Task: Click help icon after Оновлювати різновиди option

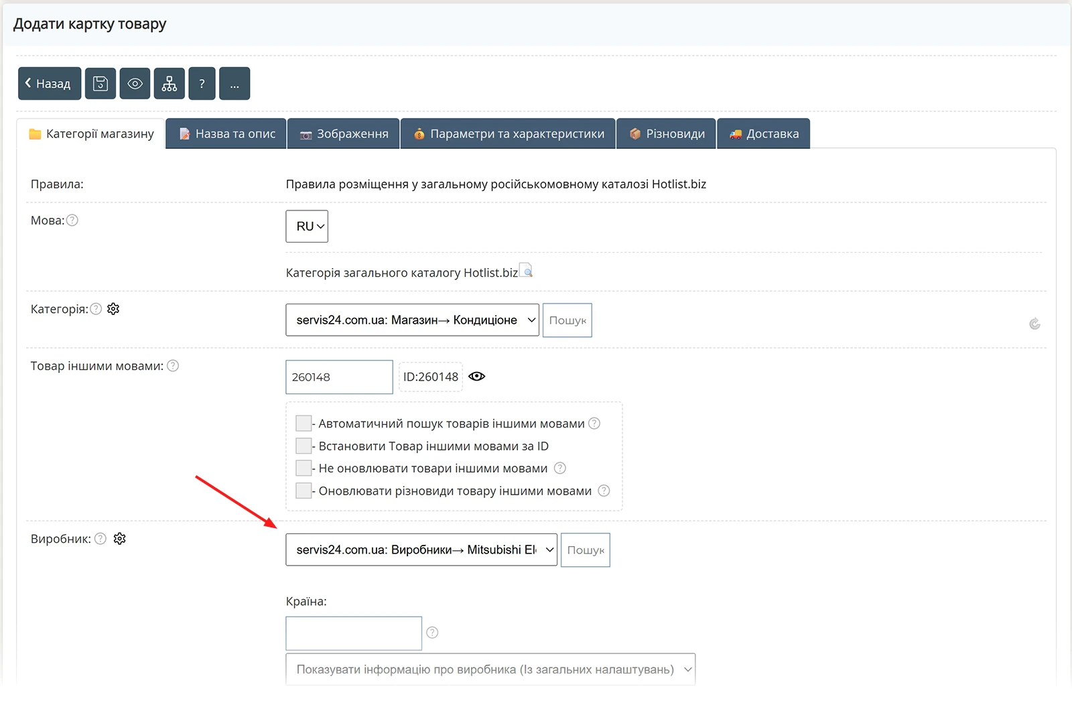Action: tap(604, 491)
